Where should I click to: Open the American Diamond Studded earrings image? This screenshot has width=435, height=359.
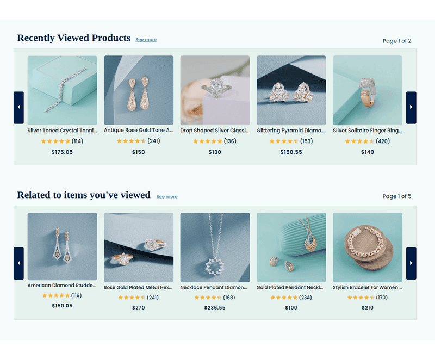(x=62, y=246)
